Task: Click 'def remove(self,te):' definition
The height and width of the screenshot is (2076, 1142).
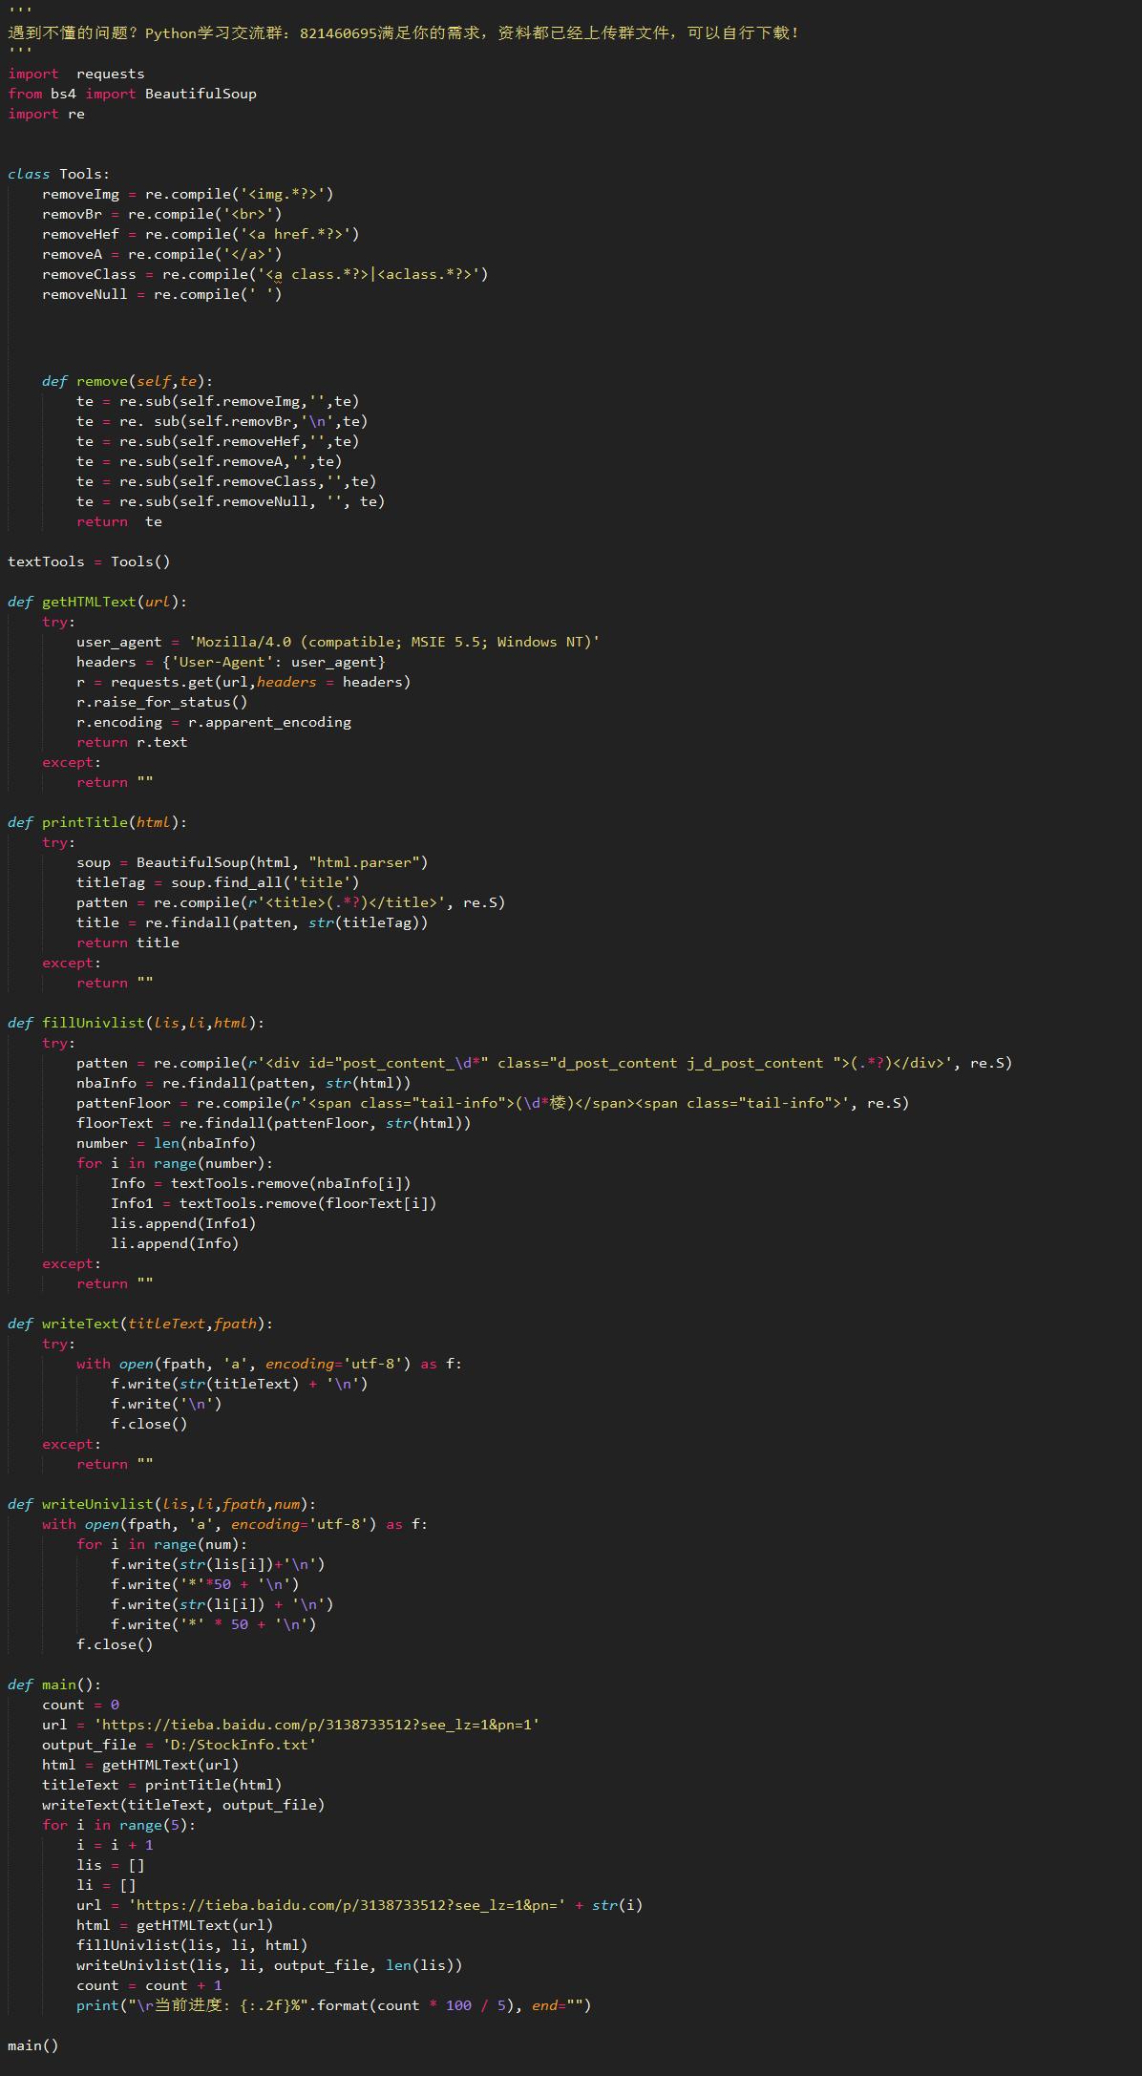Action: pos(128,381)
